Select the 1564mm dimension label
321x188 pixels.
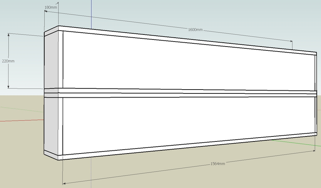coord(218,163)
